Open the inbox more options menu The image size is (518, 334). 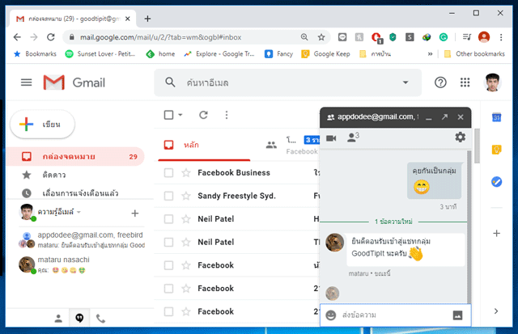coord(227,115)
